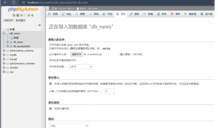Toggle the PHP timeout interrupt checkbox
Image resolution: width=218 pixels, height=128 pixels.
pyautogui.click(x=51, y=84)
